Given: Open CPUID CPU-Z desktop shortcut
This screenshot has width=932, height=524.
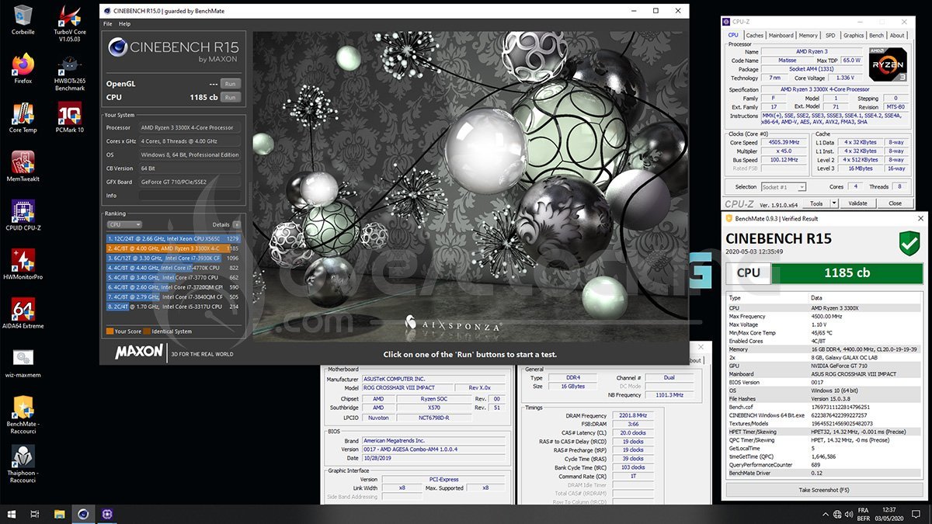Looking at the screenshot, I should click(23, 216).
